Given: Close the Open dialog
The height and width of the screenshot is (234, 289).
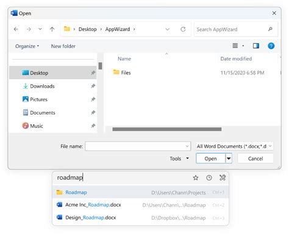Looking at the screenshot, I should (x=274, y=13).
